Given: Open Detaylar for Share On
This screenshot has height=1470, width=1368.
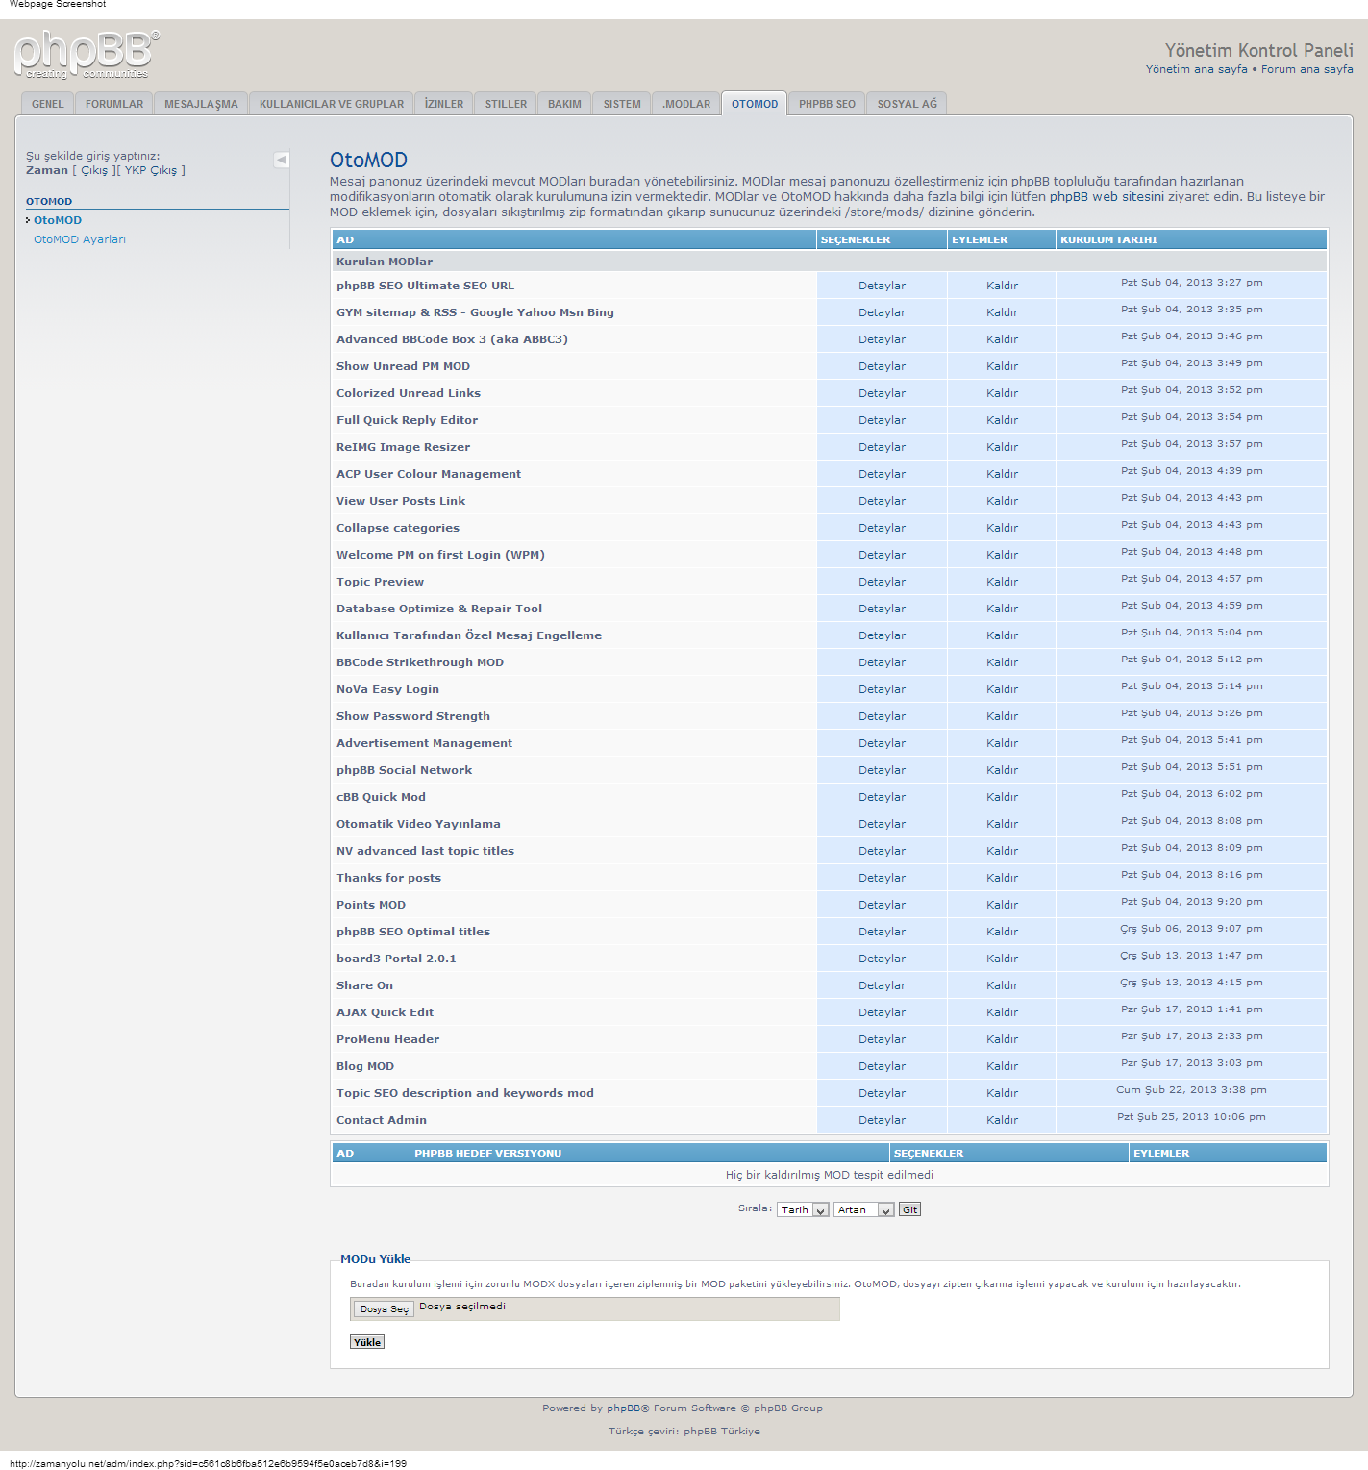Looking at the screenshot, I should pyautogui.click(x=882, y=985).
